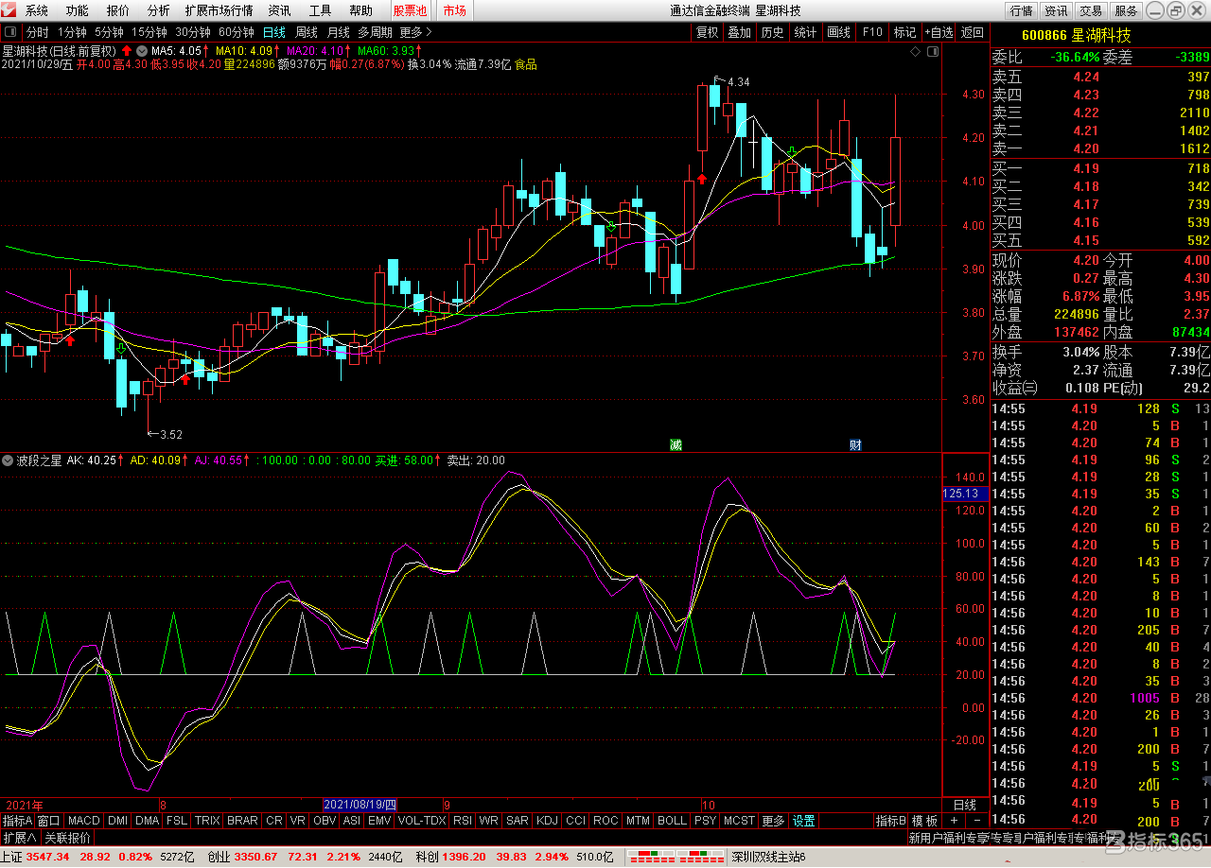Click the 模板 tab

925,821
